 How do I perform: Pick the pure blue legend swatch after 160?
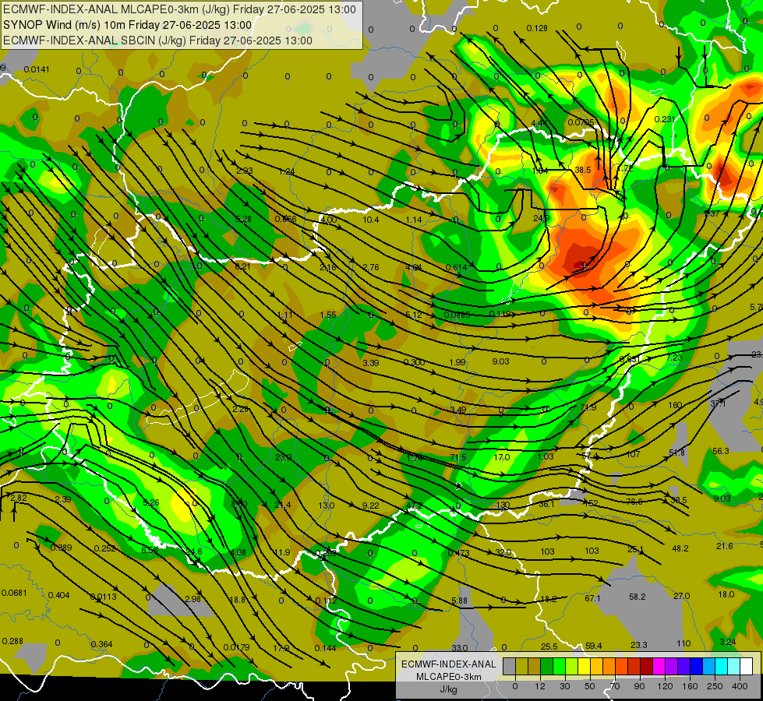click(x=696, y=667)
